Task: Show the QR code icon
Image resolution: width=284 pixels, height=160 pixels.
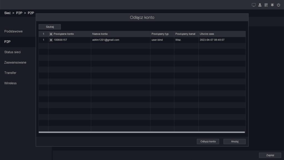Action: tap(266, 5)
